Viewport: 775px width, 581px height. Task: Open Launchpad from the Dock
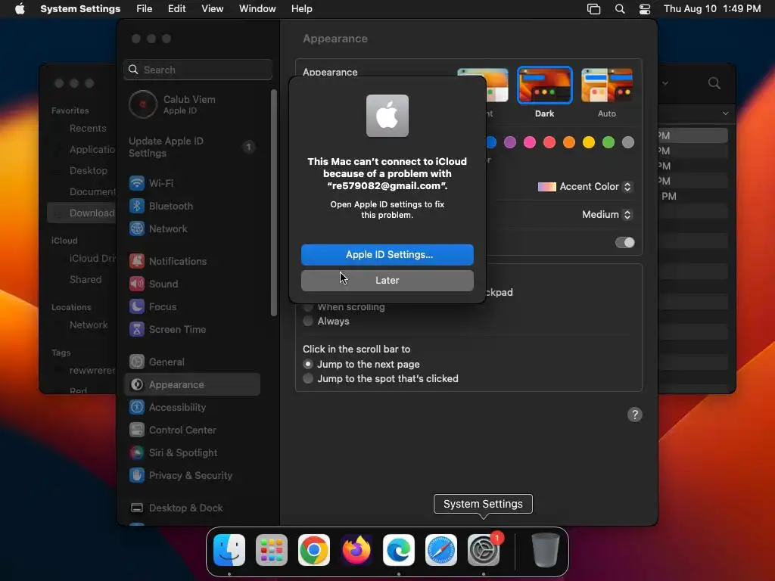coord(272,550)
